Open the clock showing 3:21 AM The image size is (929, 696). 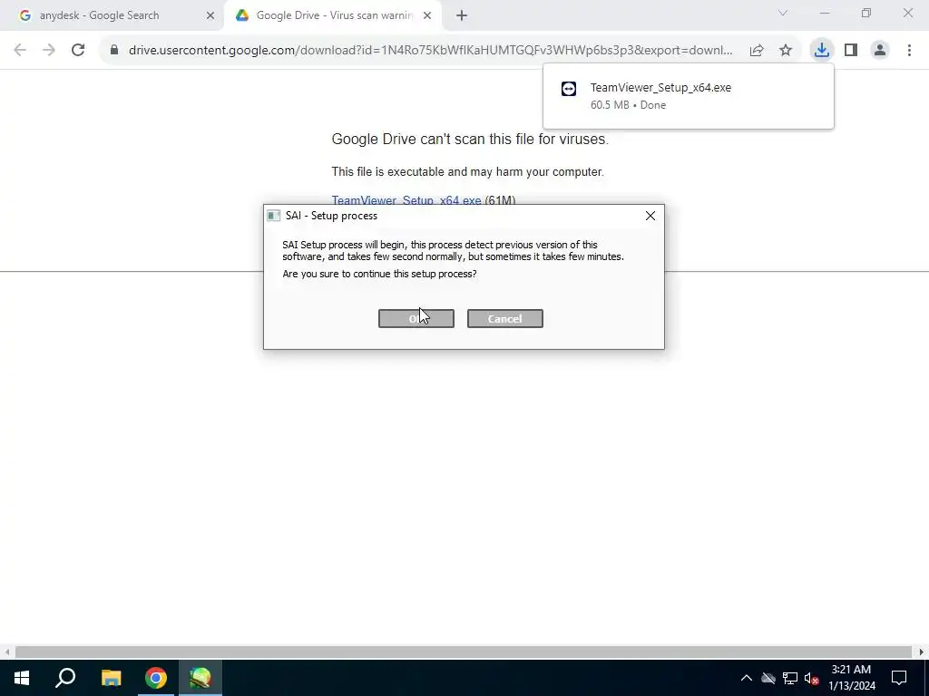pos(851,678)
